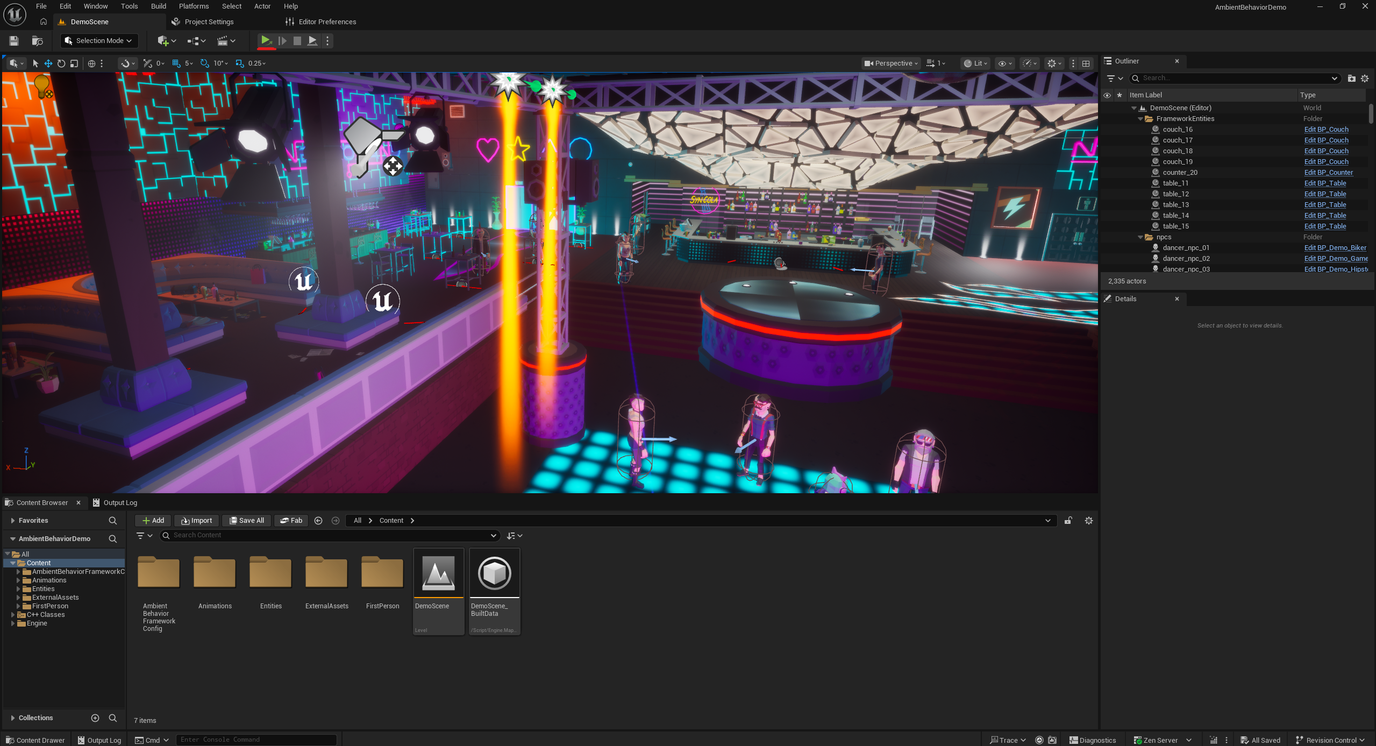
Task: Open the viewport settings gear menu
Action: tap(1053, 63)
